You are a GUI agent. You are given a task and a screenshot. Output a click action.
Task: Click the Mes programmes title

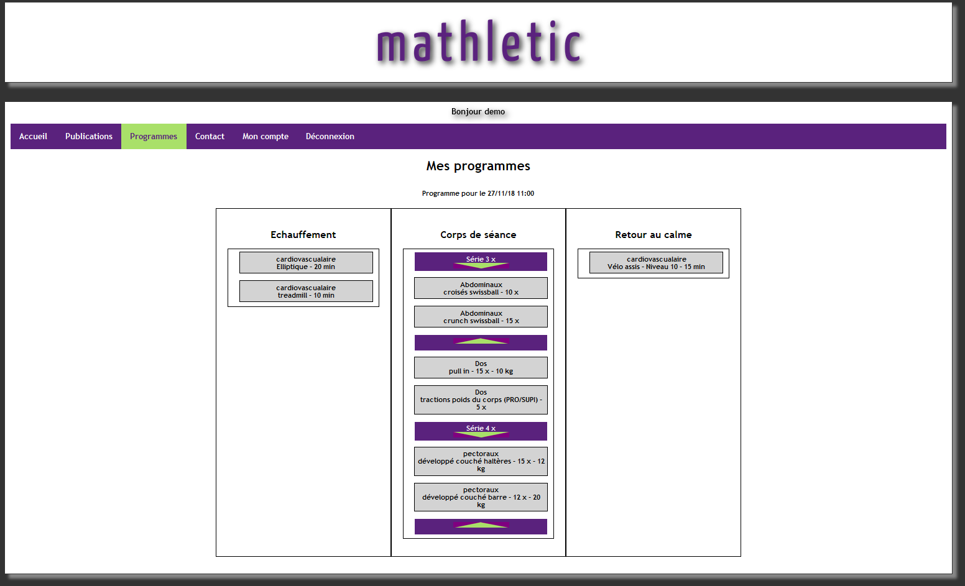click(478, 166)
